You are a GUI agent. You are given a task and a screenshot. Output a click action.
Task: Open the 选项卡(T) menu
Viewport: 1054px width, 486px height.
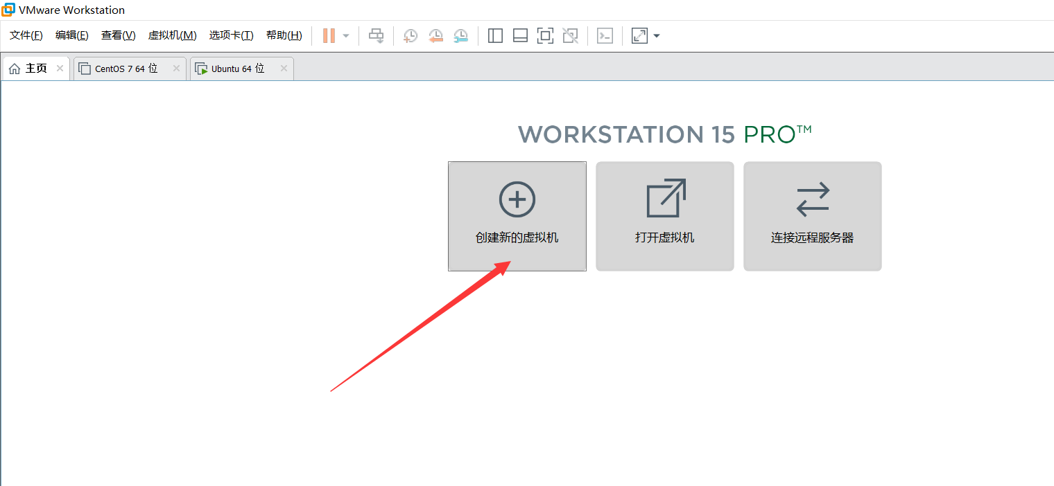pos(232,35)
